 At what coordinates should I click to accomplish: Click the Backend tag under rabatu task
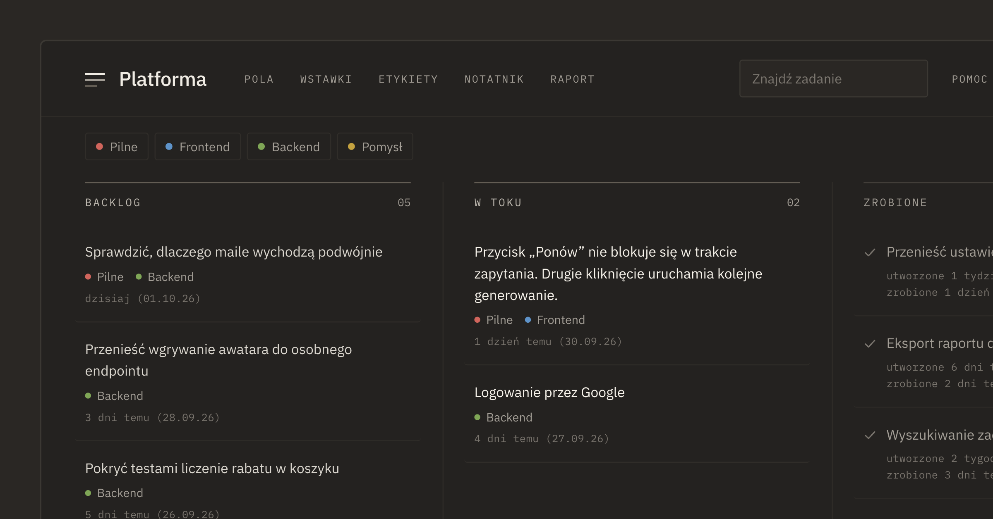point(114,493)
